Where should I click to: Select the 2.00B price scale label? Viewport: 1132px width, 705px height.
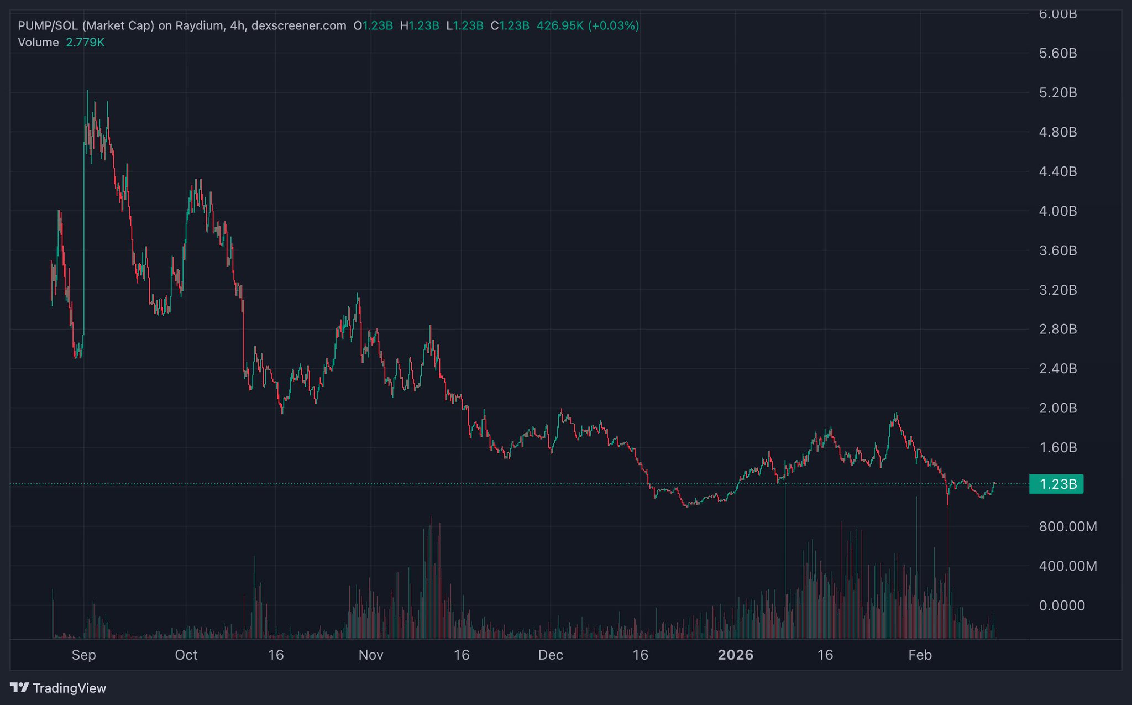click(1057, 408)
